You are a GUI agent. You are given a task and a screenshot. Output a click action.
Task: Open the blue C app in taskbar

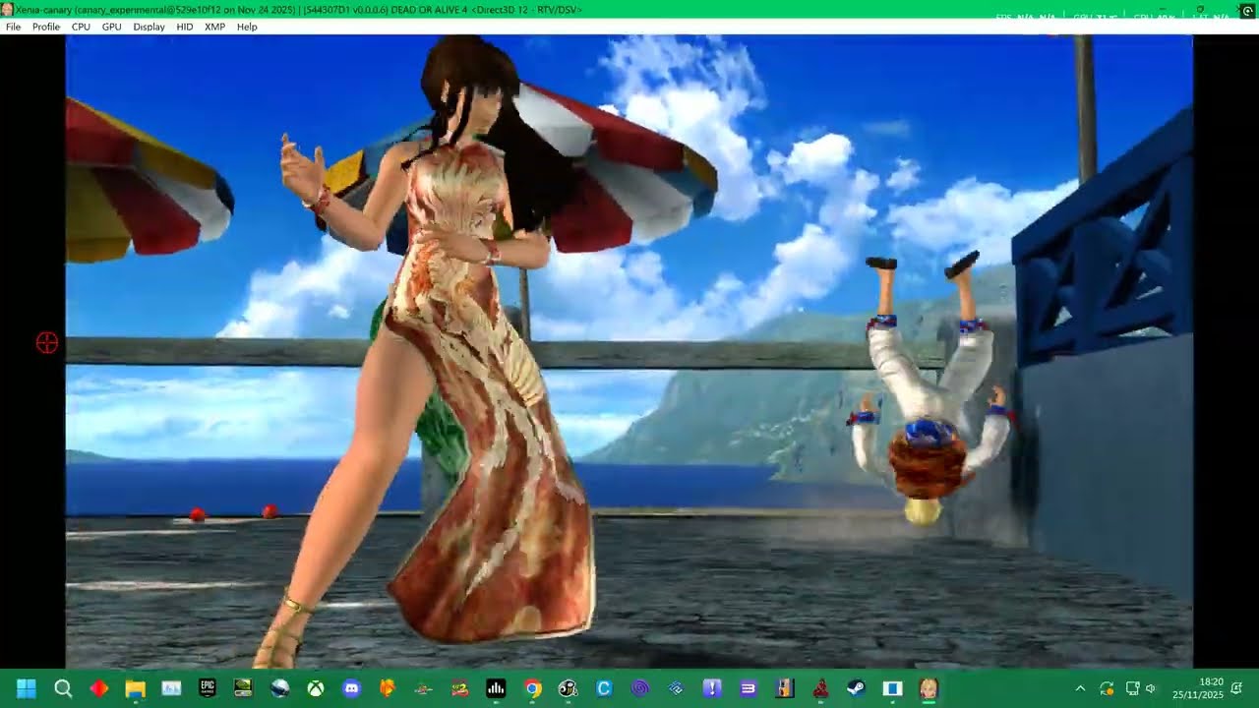coord(604,688)
